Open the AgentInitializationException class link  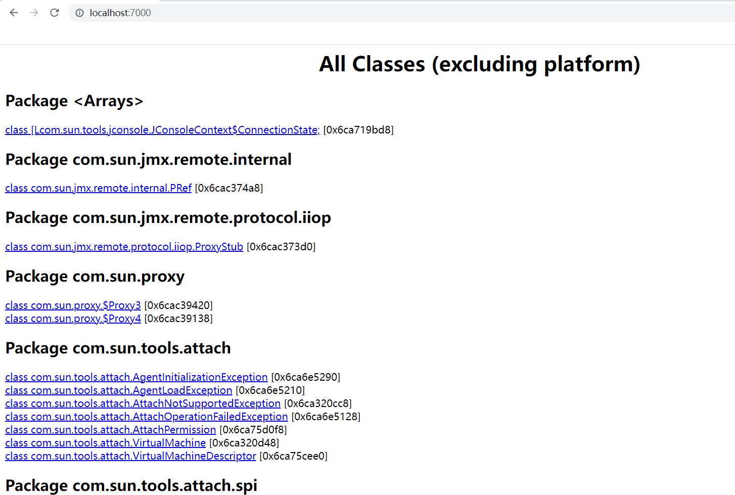point(136,377)
